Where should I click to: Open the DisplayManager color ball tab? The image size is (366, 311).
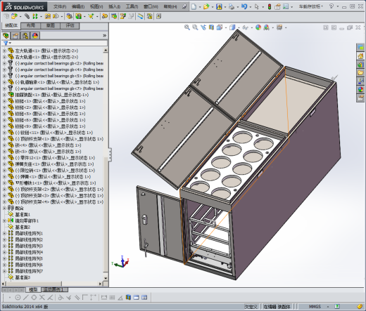(x=35, y=36)
